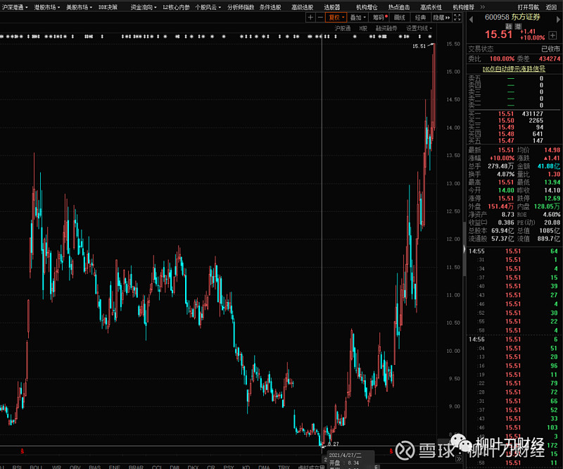Open 资金流向 dropdown menu
Image resolution: width=563 pixels, height=469 pixels.
144,7
